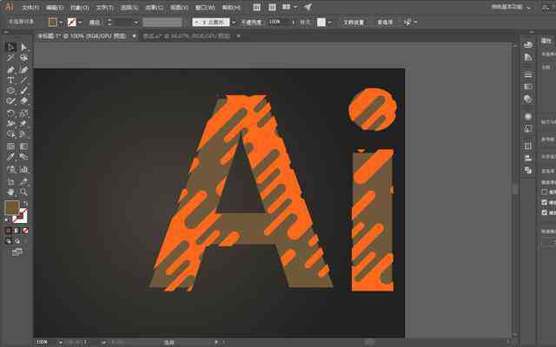Select the Rotate tool

point(10,114)
